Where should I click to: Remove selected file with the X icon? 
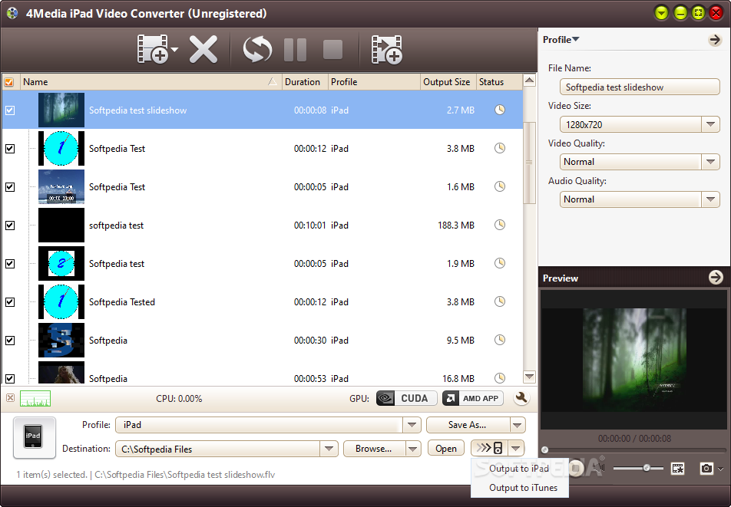(203, 49)
